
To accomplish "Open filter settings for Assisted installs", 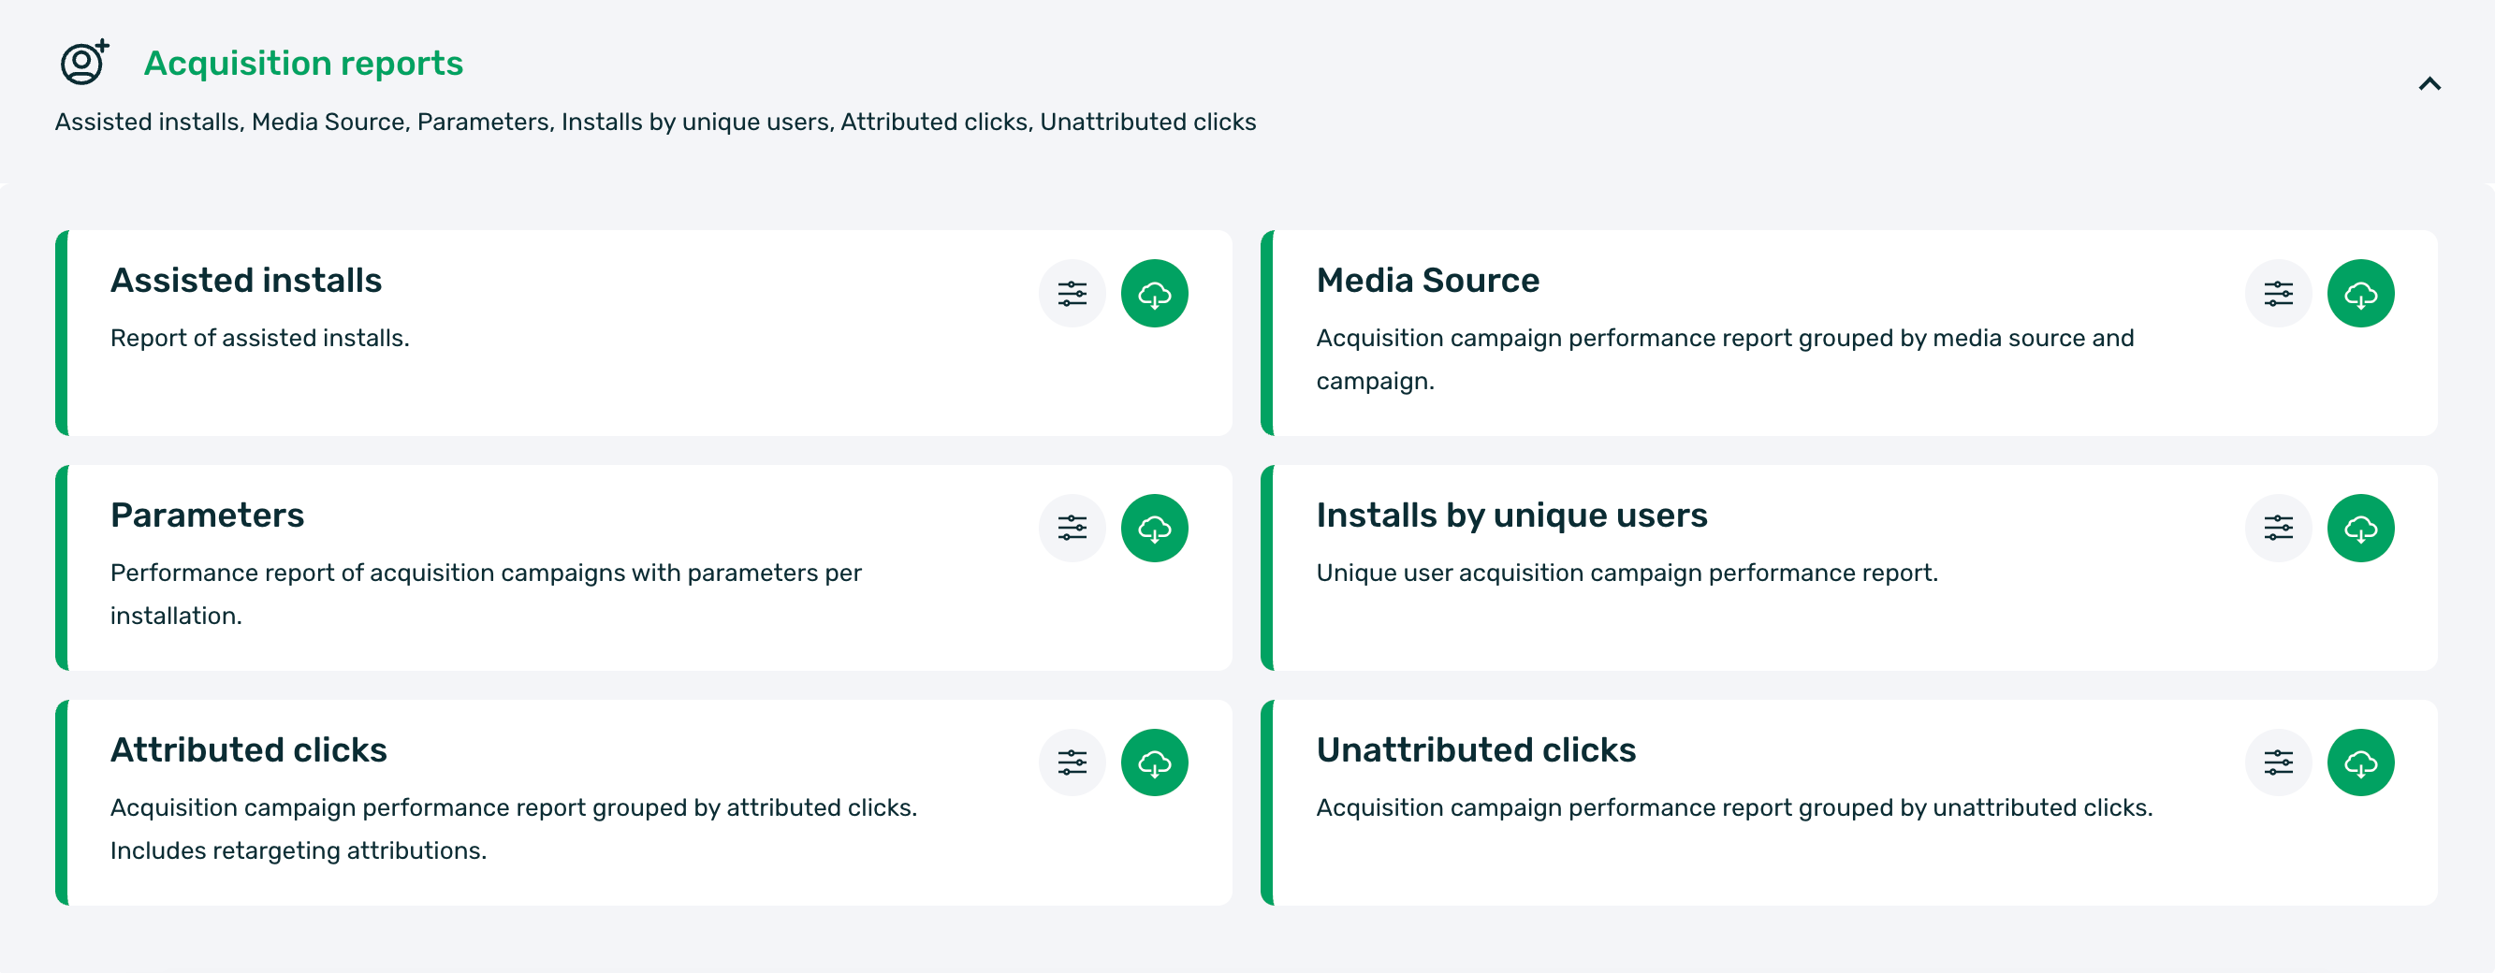I will click(x=1072, y=294).
